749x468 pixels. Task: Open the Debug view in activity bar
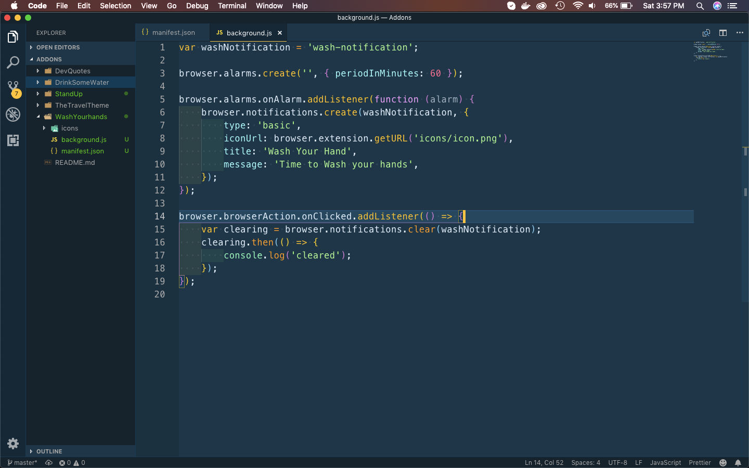[13, 114]
